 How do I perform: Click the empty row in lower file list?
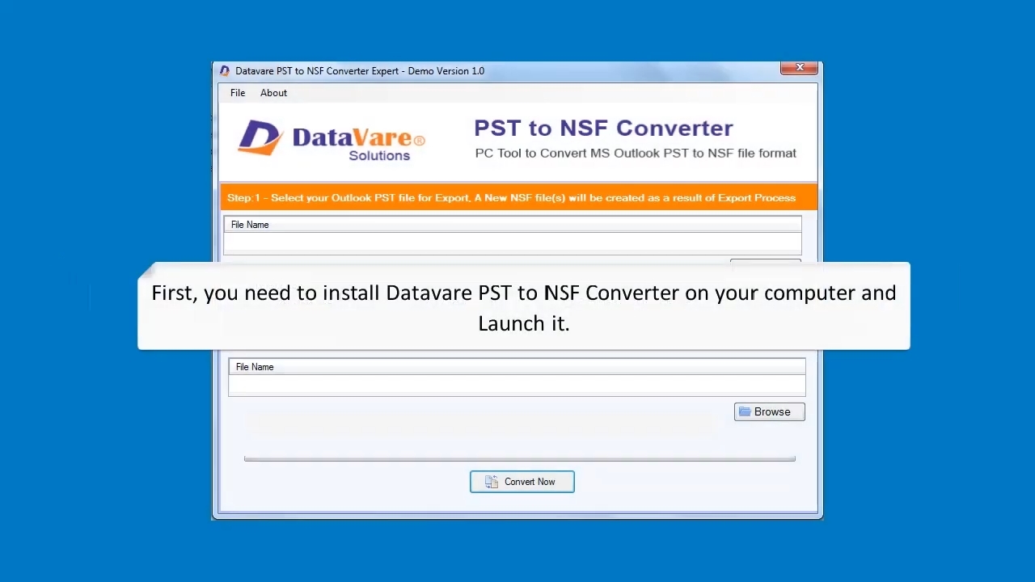[517, 385]
